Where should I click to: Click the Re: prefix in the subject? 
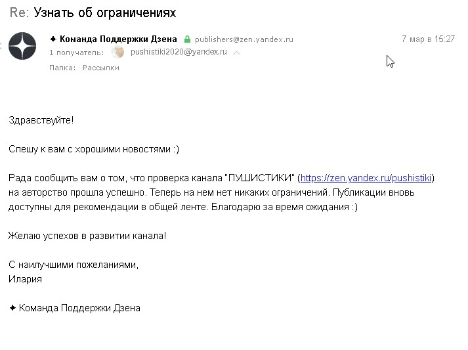(x=20, y=12)
